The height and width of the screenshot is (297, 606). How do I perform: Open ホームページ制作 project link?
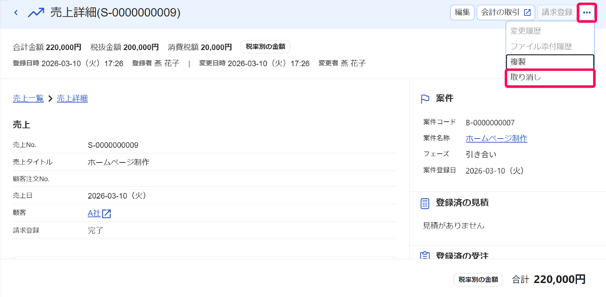pyautogui.click(x=496, y=138)
